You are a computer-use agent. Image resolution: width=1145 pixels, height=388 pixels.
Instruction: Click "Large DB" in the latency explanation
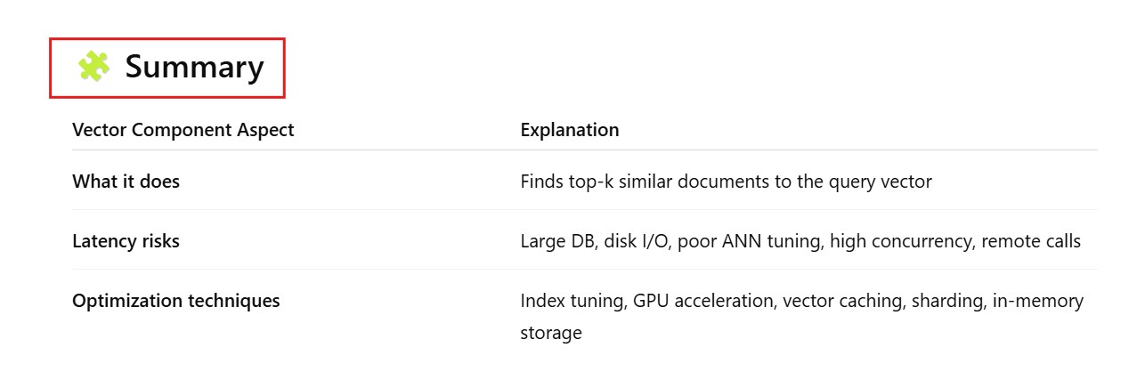click(555, 241)
